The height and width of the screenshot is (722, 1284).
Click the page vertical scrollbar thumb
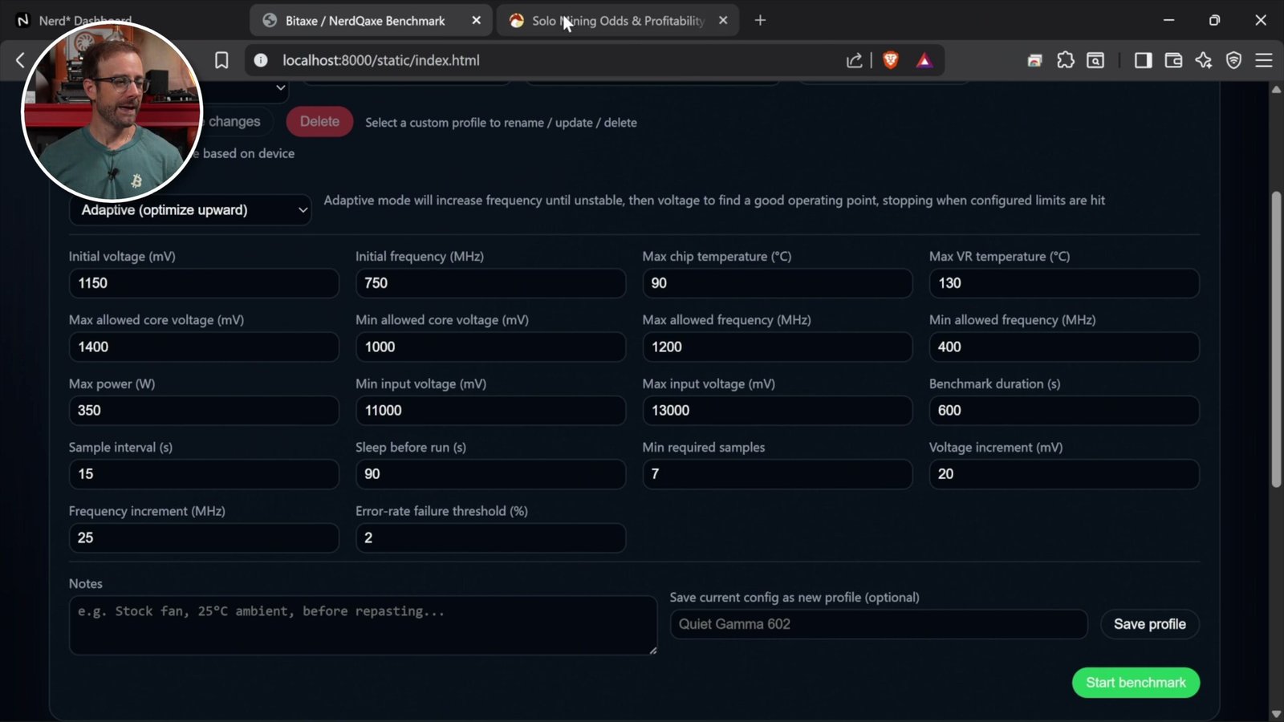tap(1276, 339)
